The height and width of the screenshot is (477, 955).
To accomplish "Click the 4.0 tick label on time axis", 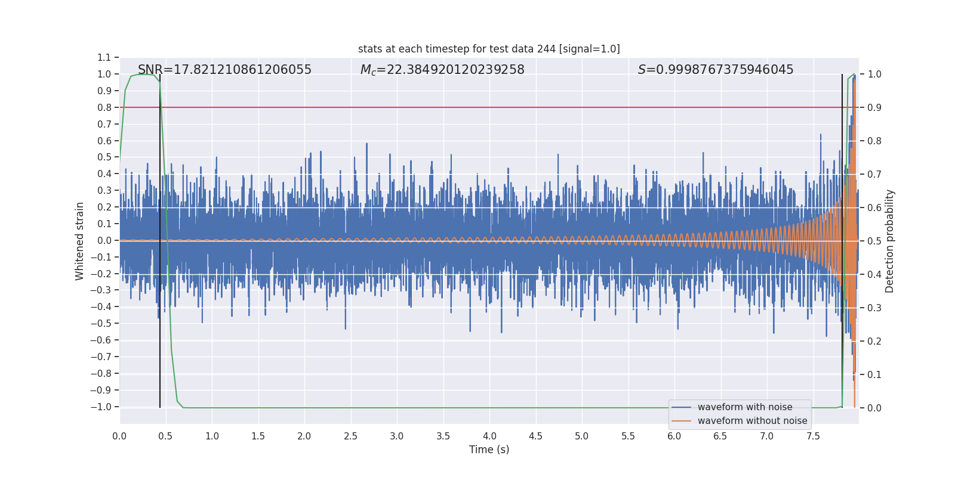I will click(489, 436).
